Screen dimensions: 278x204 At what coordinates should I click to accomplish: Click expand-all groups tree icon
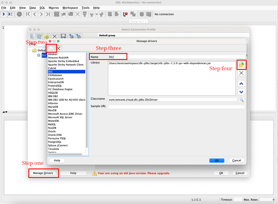[x=71, y=36]
